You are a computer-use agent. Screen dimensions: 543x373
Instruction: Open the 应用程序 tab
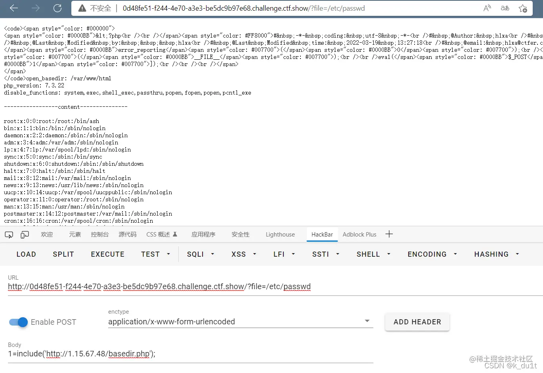click(x=203, y=235)
